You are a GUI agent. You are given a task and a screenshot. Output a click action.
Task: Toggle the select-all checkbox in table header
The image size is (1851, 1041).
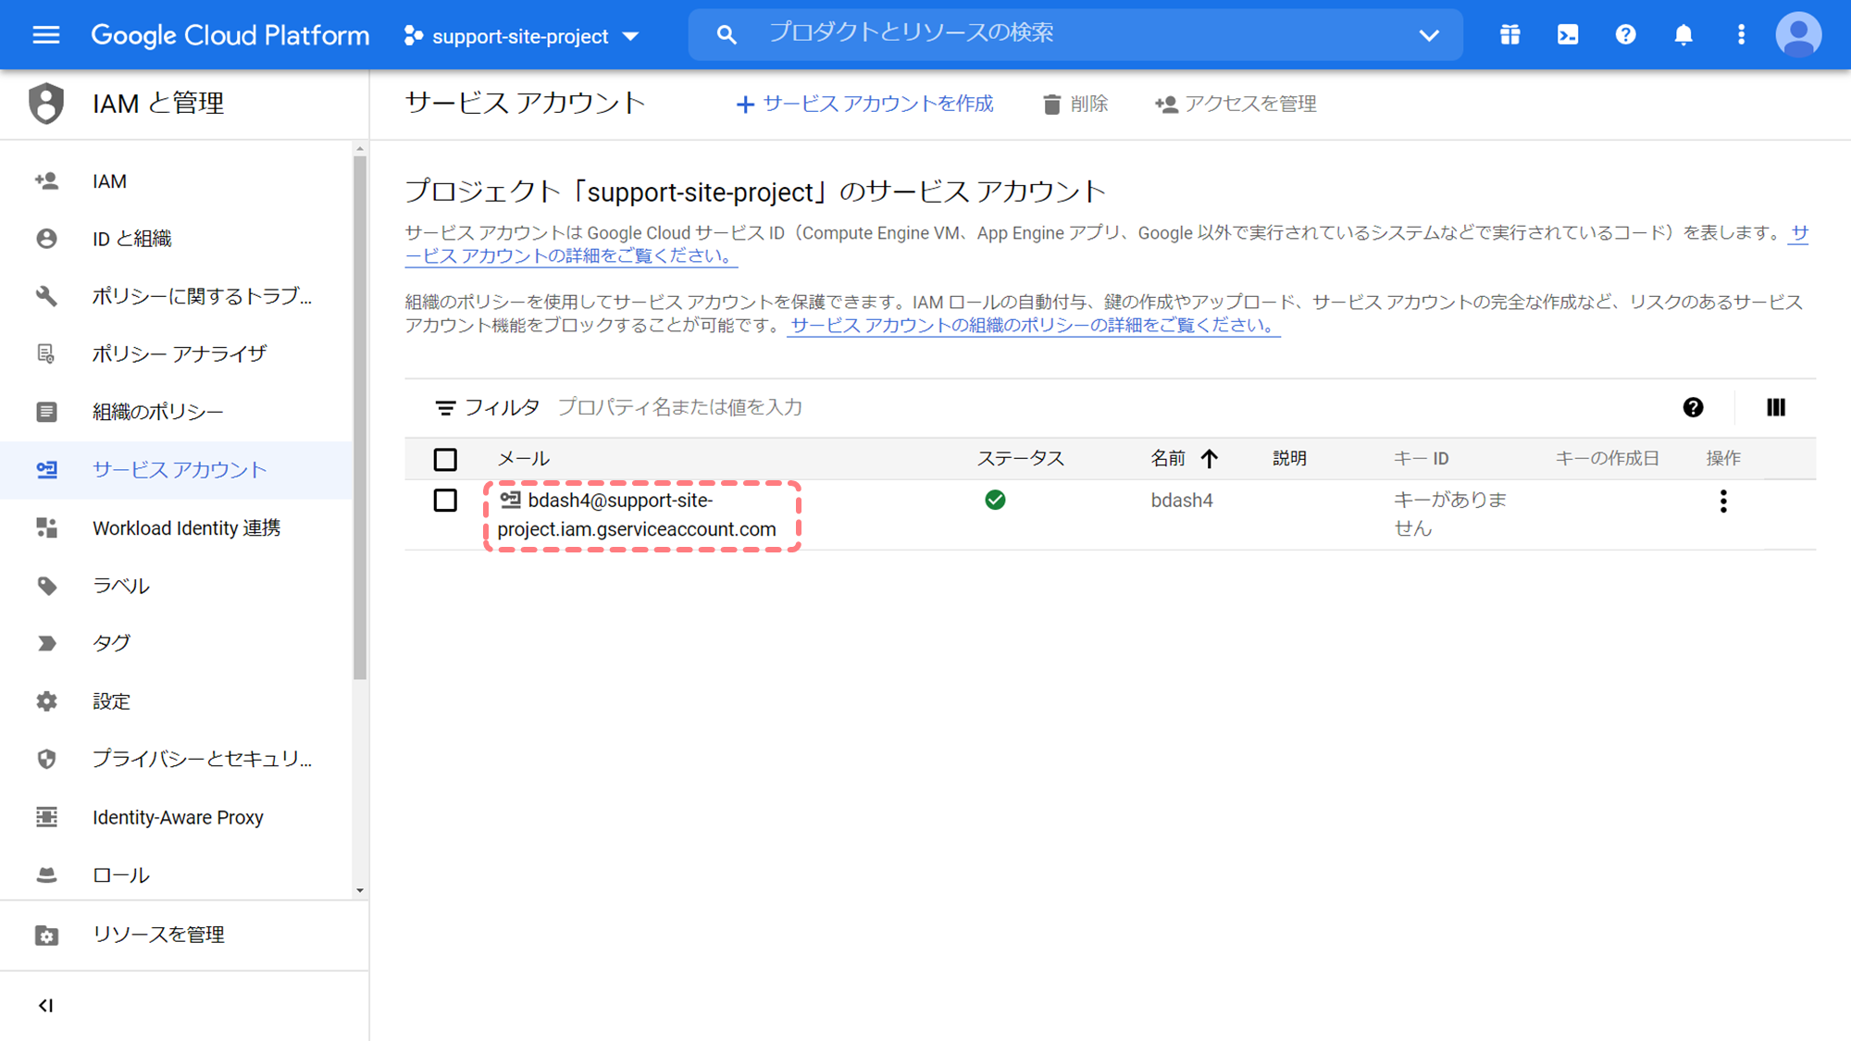click(x=445, y=459)
